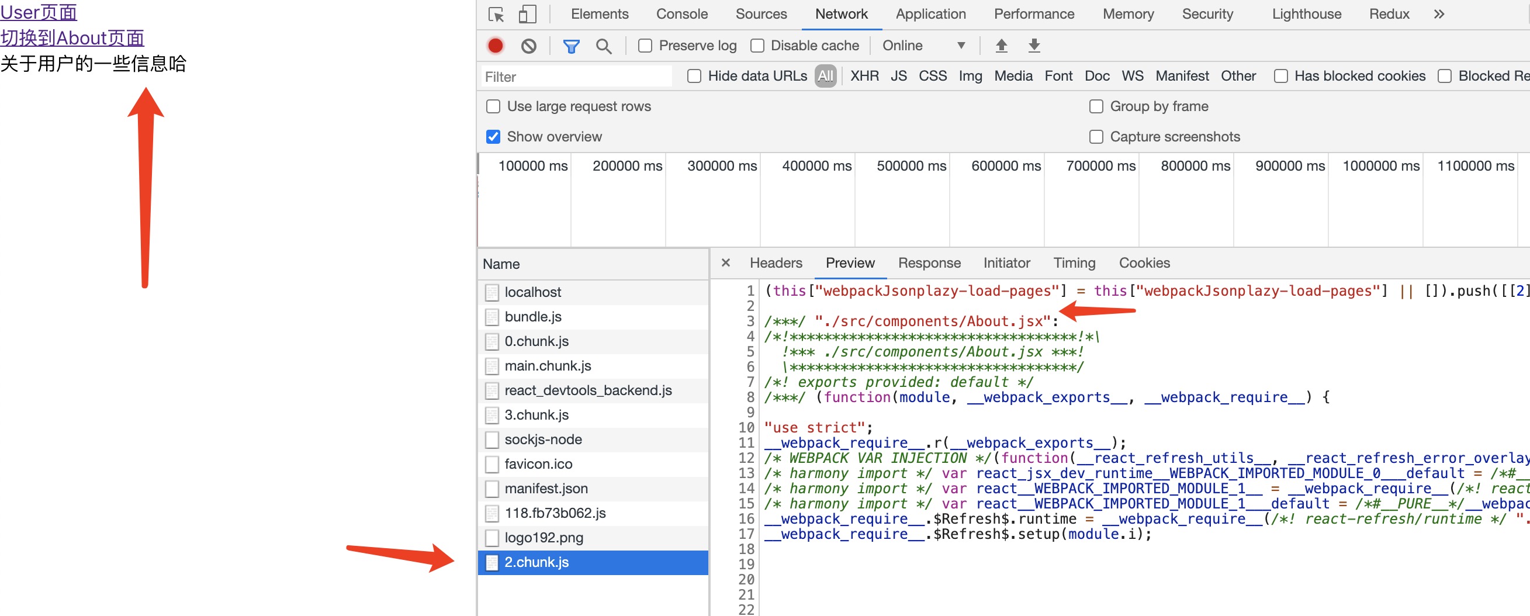The height and width of the screenshot is (616, 1530).
Task: Click the icon beside manifest.json
Action: [x=492, y=489]
